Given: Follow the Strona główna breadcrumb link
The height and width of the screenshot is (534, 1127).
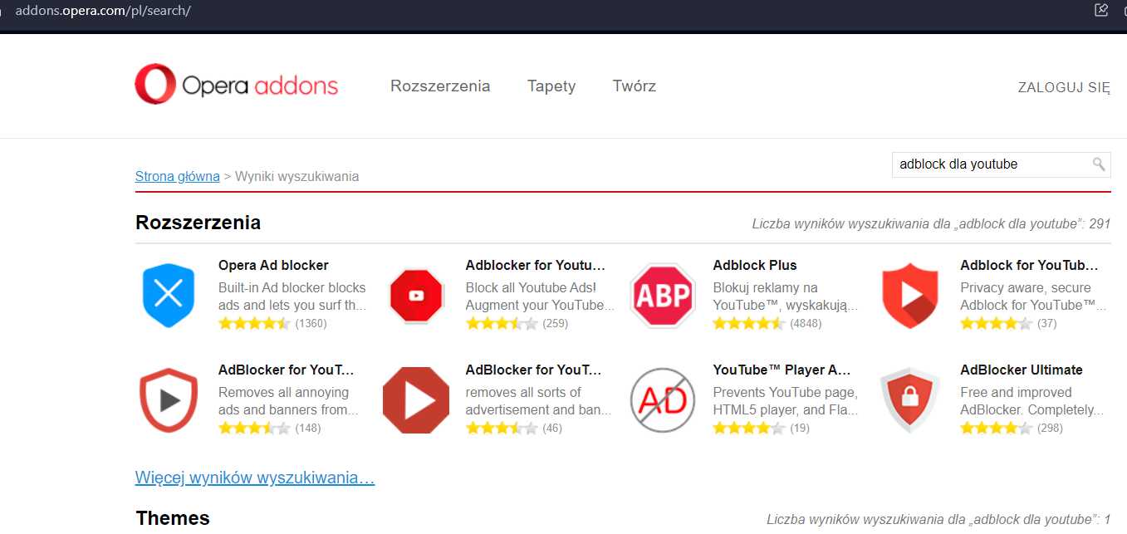Looking at the screenshot, I should [x=178, y=176].
